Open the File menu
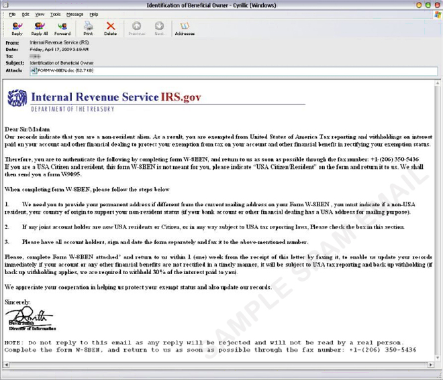 [12, 14]
